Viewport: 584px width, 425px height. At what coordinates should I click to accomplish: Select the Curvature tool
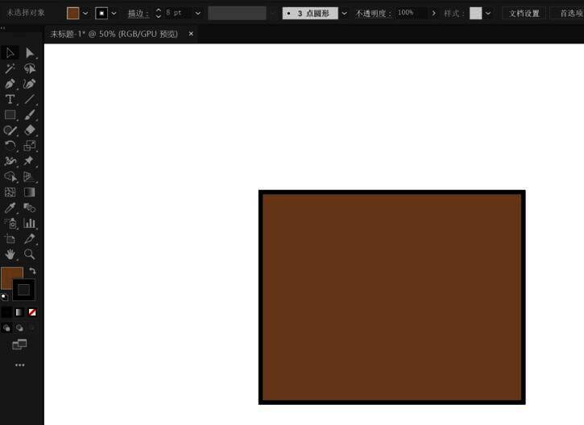pos(30,84)
